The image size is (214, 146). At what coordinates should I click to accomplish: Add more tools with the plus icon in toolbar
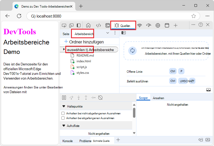point(176,25)
